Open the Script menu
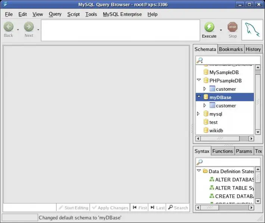 [x=74, y=14]
